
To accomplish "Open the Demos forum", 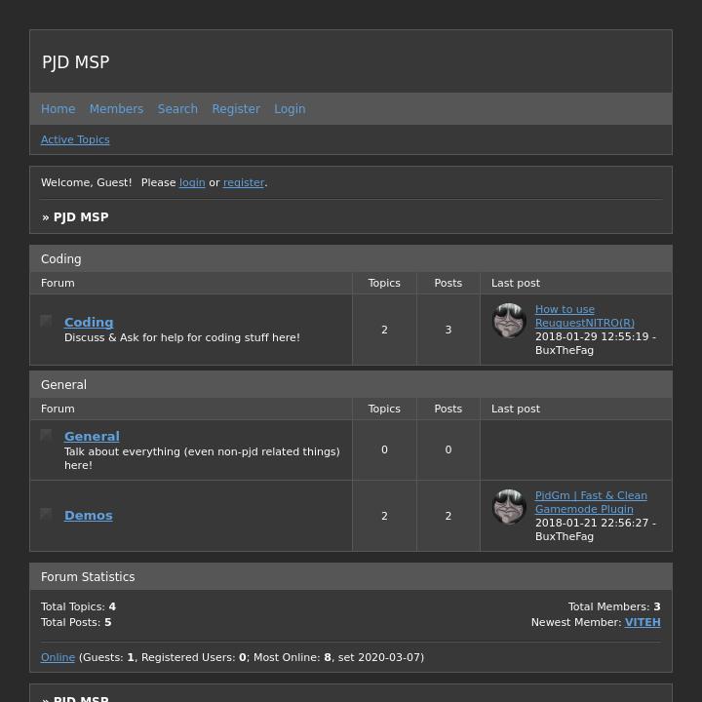I will click(x=88, y=515).
